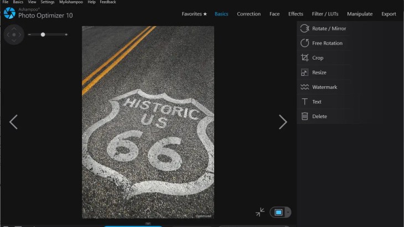Click the Free Rotation label

tap(327, 43)
